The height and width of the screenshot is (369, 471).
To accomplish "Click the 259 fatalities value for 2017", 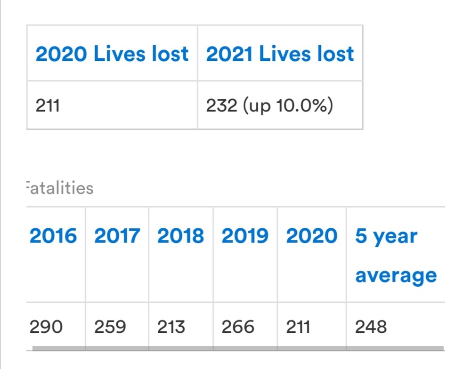I will point(110,326).
